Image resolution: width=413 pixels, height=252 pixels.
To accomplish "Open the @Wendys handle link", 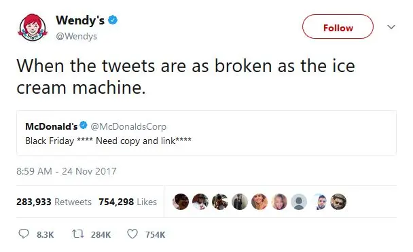I will (76, 36).
